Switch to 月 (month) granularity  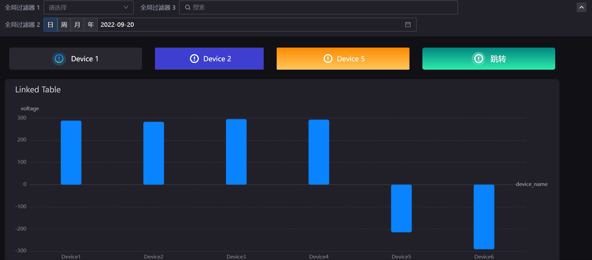77,25
